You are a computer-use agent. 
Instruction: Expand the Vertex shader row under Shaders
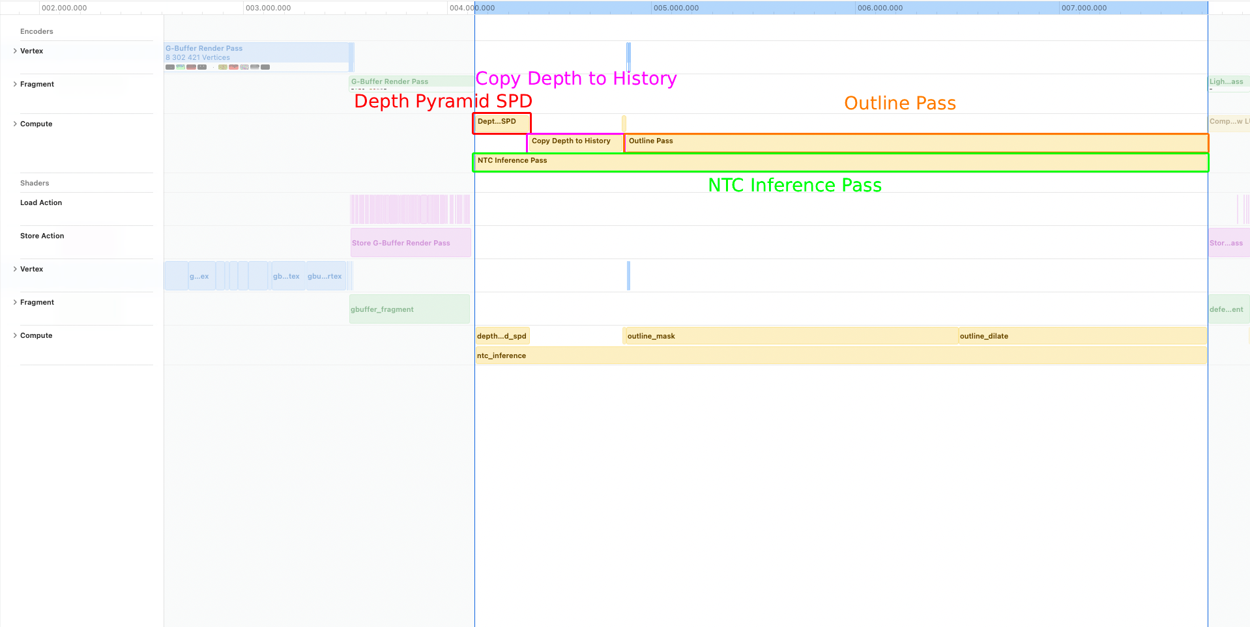[15, 269]
